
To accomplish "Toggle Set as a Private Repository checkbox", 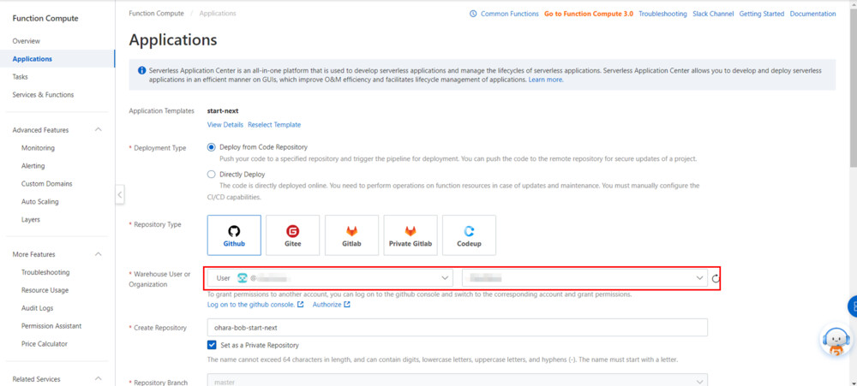I will tap(212, 345).
